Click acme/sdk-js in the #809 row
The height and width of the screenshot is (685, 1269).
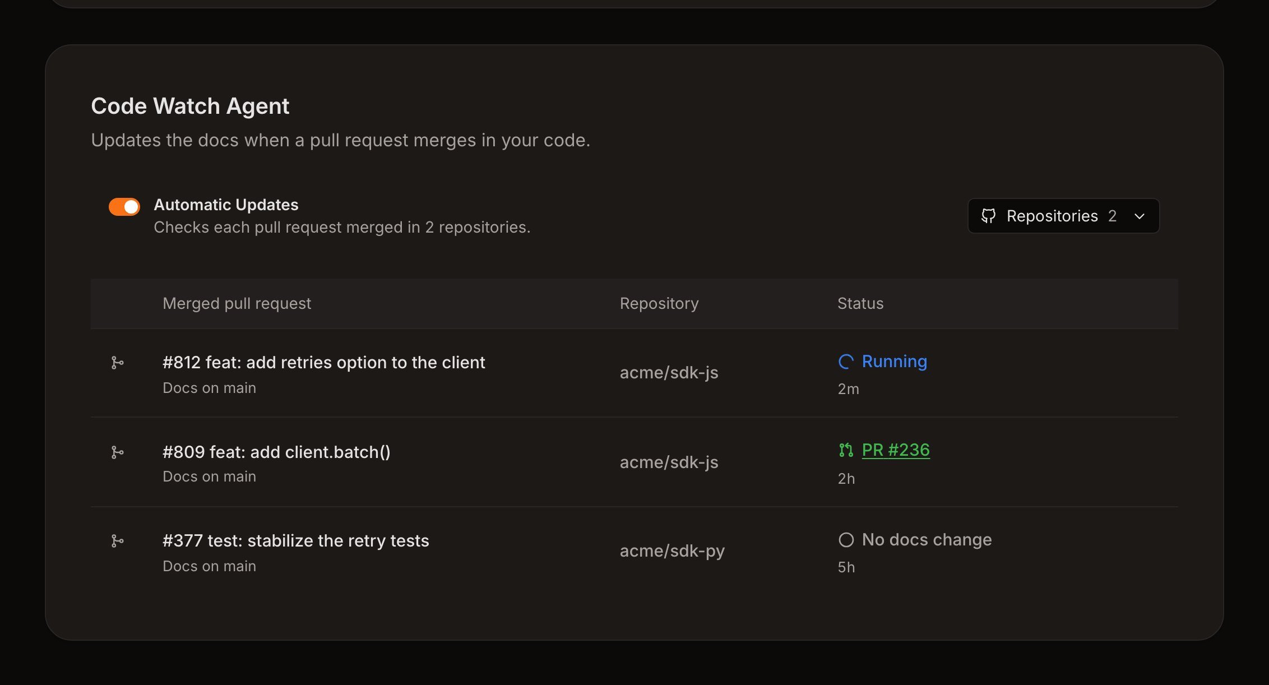coord(669,462)
